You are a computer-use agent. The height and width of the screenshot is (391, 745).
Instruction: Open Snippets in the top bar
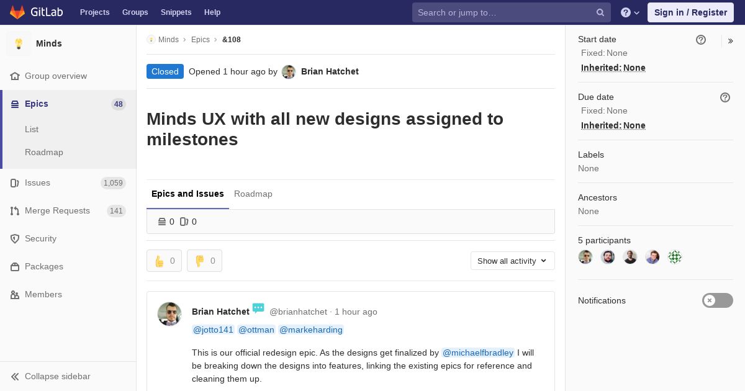176,12
